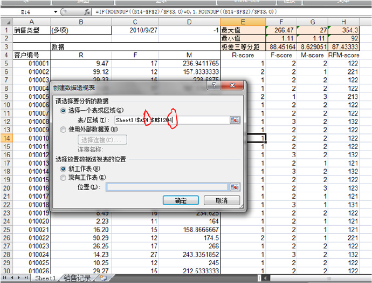Screen dimensions: 372x283
Task: Click the 最小值 cell
Action: [x=243, y=38]
